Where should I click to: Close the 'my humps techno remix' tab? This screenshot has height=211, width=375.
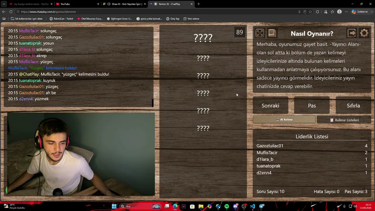[x=52, y=4]
